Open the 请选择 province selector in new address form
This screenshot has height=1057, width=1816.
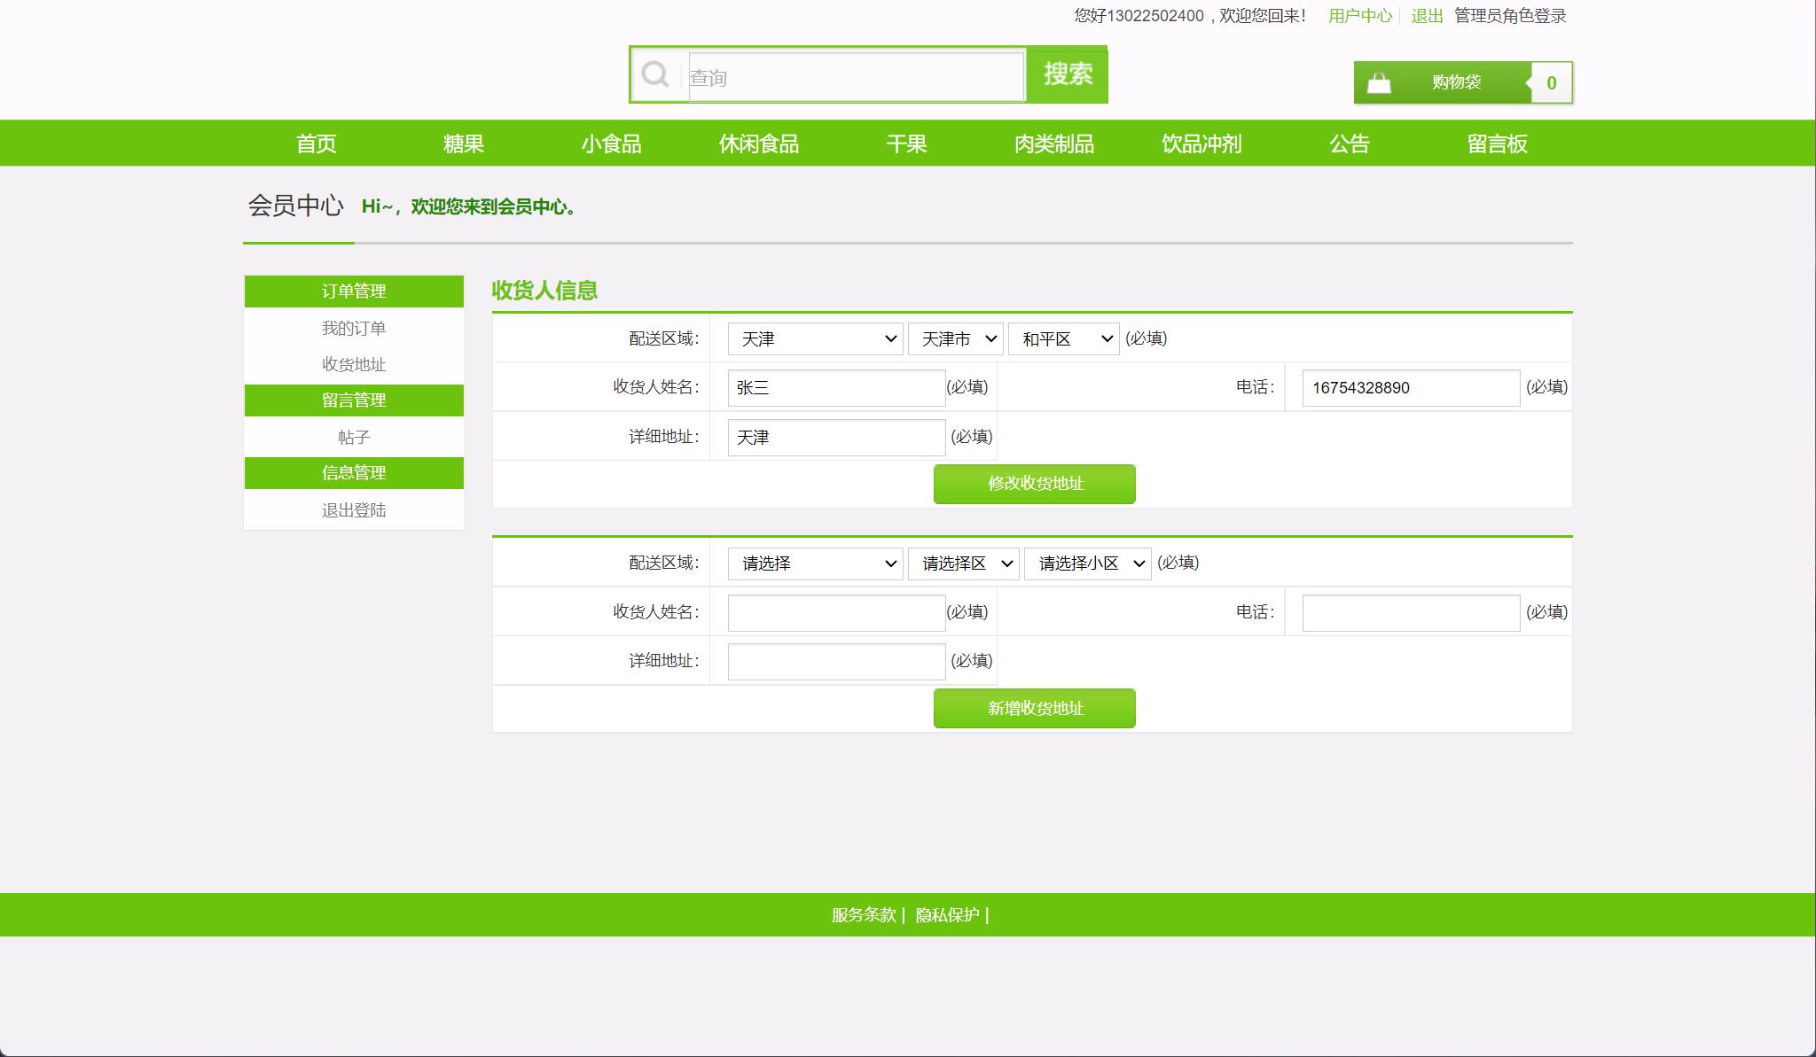pyautogui.click(x=813, y=563)
